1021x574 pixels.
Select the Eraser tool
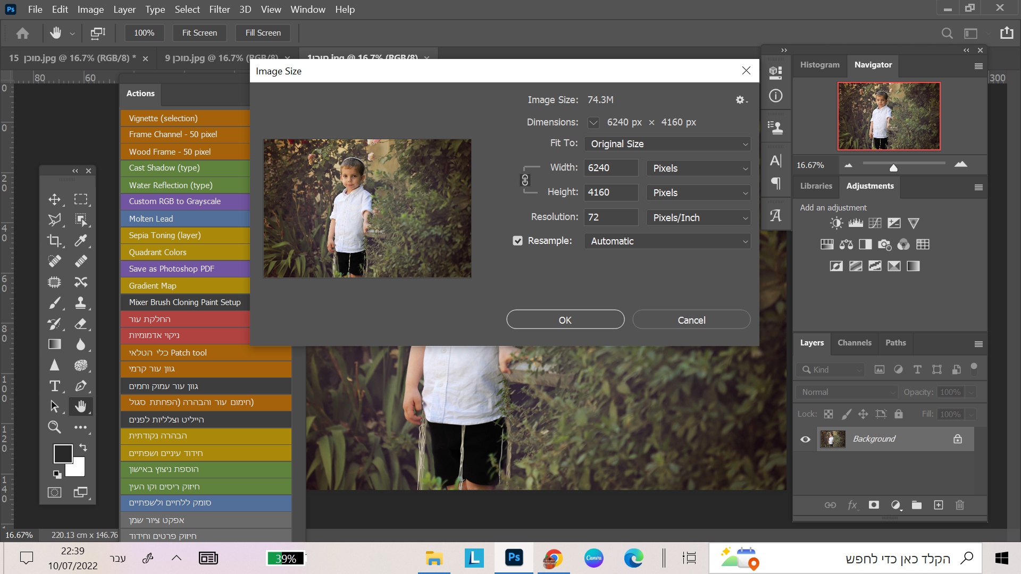pos(80,324)
